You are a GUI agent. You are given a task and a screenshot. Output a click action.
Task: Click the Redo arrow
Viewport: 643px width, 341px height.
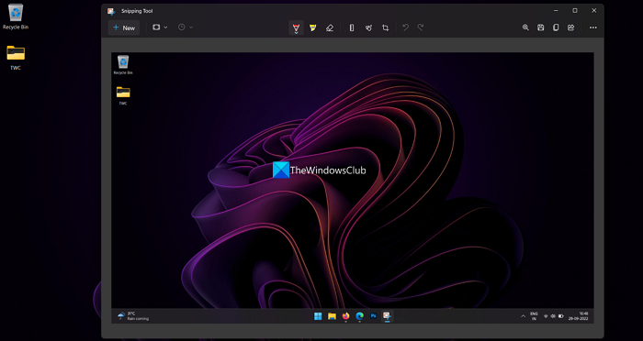[421, 27]
